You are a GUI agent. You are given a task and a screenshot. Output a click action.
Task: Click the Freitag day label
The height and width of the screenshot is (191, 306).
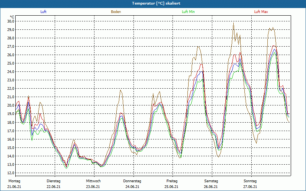[x=172, y=181]
